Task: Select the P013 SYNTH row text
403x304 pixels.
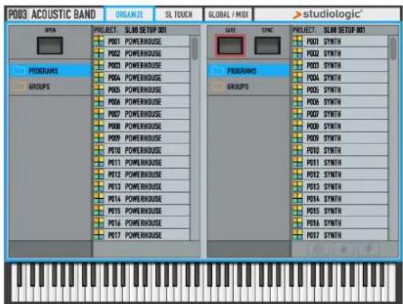Action: 324,187
